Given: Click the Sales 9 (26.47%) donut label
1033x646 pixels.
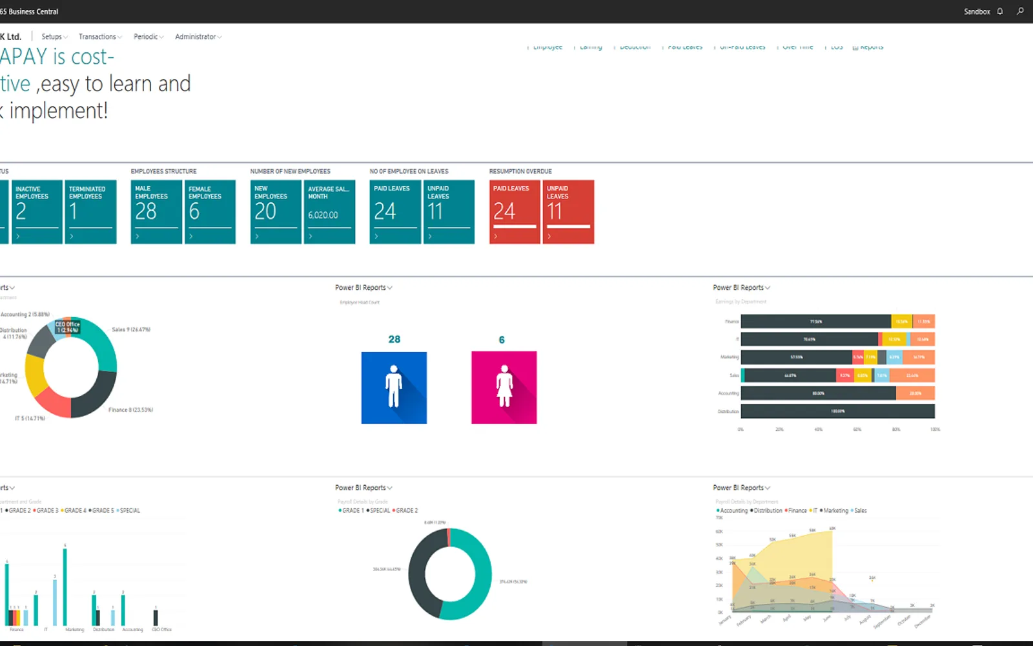Looking at the screenshot, I should pos(131,329).
